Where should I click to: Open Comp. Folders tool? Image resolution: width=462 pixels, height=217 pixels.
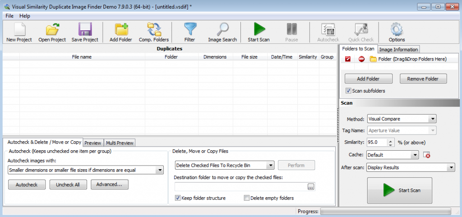(154, 32)
